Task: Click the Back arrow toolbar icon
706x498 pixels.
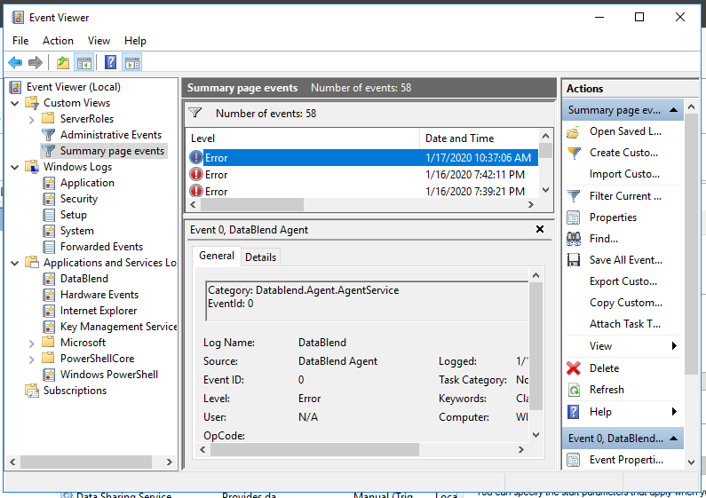Action: pos(15,63)
